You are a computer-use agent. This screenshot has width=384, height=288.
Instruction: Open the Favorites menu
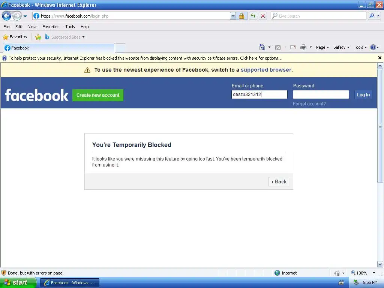[x=51, y=27]
